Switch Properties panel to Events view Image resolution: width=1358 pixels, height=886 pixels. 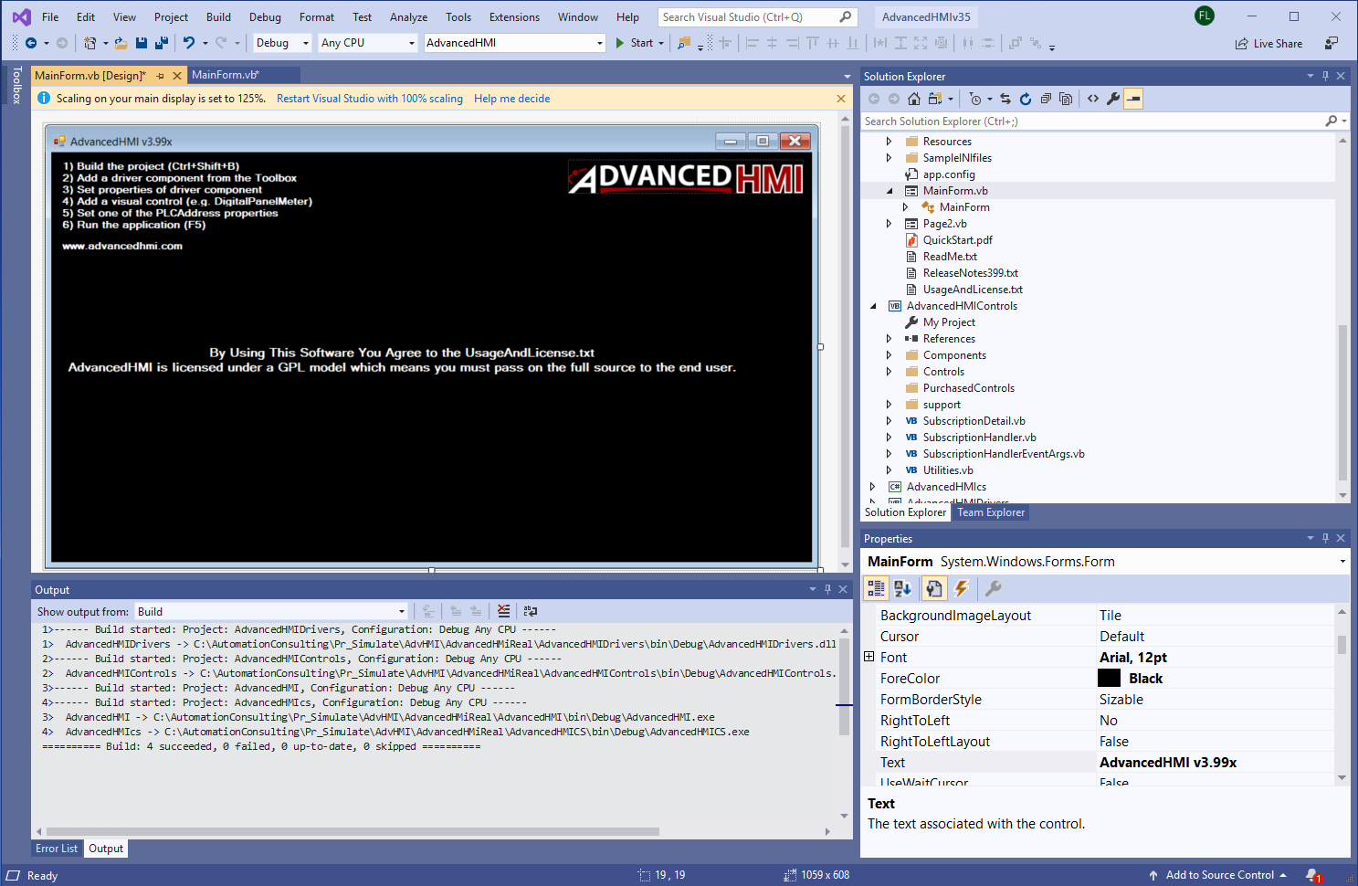(960, 589)
